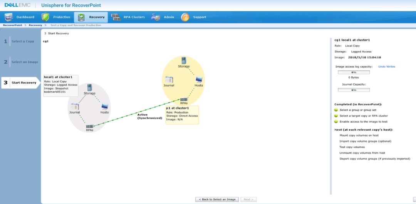Select wizard step 3 Start Recovery
Screen dimensions: 416x204
coord(21,83)
